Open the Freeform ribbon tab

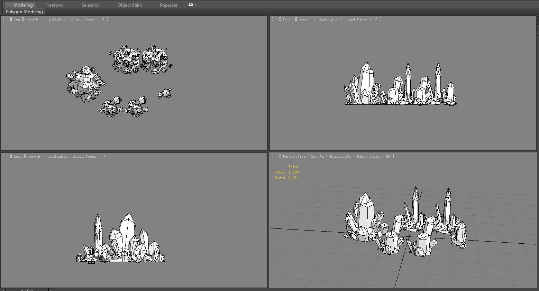pyautogui.click(x=54, y=5)
